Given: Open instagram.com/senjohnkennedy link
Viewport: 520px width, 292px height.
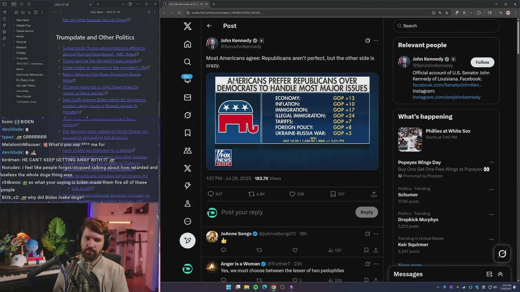Looking at the screenshot, I should point(446,97).
